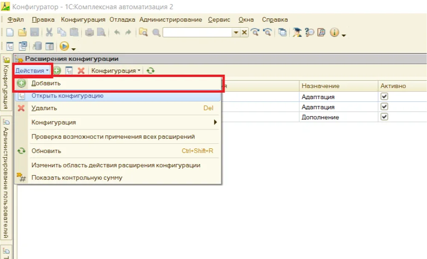The height and width of the screenshot is (259, 427).
Task: Choose Показать контрольную сумму menu entry
Action: point(77,177)
